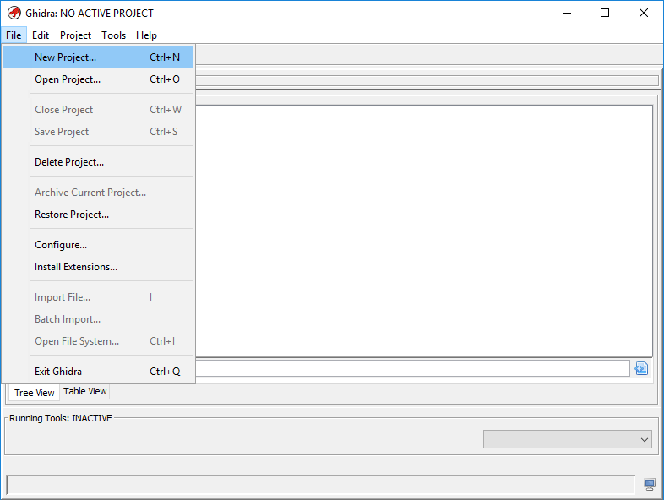Click the Running Tools: INACTIVE label
The width and height of the screenshot is (664, 500).
pyautogui.click(x=61, y=418)
